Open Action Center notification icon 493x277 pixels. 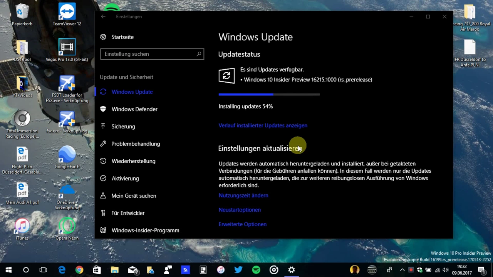481,270
